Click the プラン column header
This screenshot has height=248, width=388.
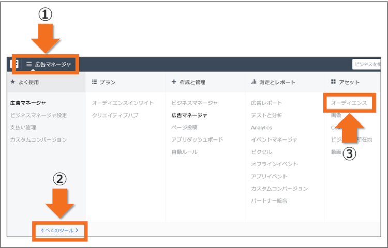coord(103,82)
